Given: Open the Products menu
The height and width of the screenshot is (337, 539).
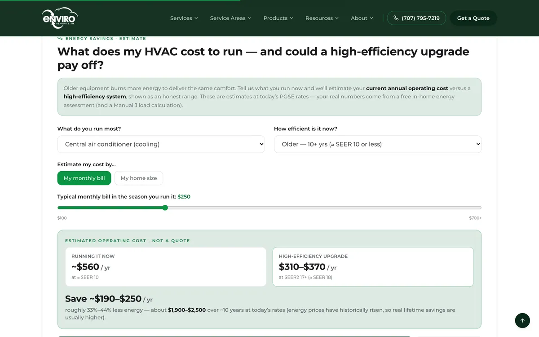Looking at the screenshot, I should (278, 18).
